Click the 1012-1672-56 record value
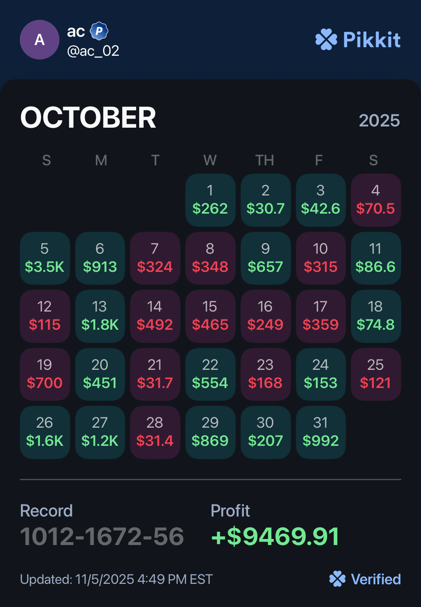This screenshot has width=421, height=607. pos(102,536)
